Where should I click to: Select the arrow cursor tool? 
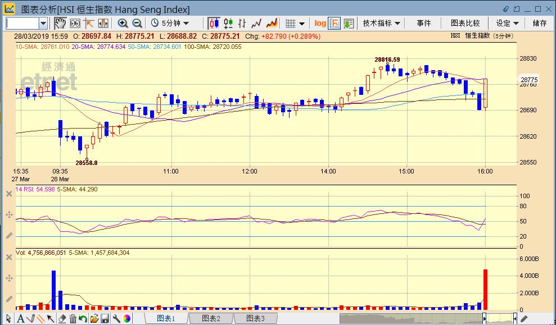pos(8,318)
